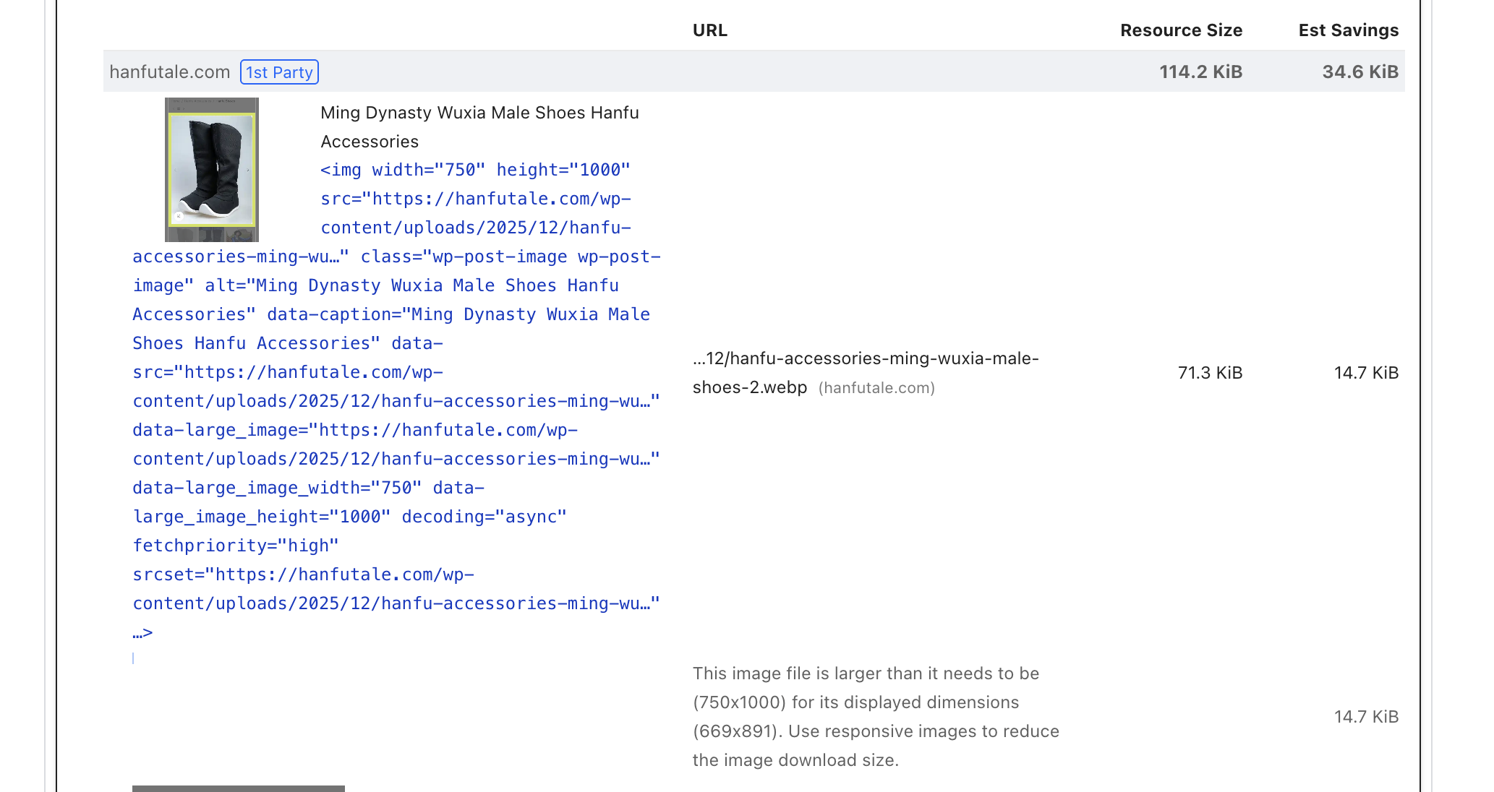The height and width of the screenshot is (792, 1494).
Task: Click the 1st Party badge
Action: point(279,72)
